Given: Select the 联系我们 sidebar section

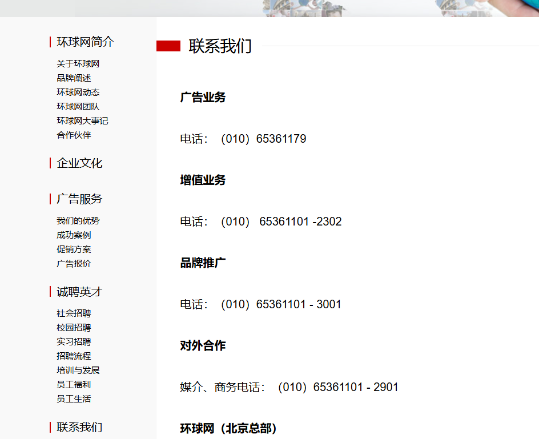Looking at the screenshot, I should (x=78, y=426).
